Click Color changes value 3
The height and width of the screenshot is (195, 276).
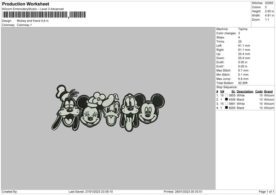click(x=239, y=33)
